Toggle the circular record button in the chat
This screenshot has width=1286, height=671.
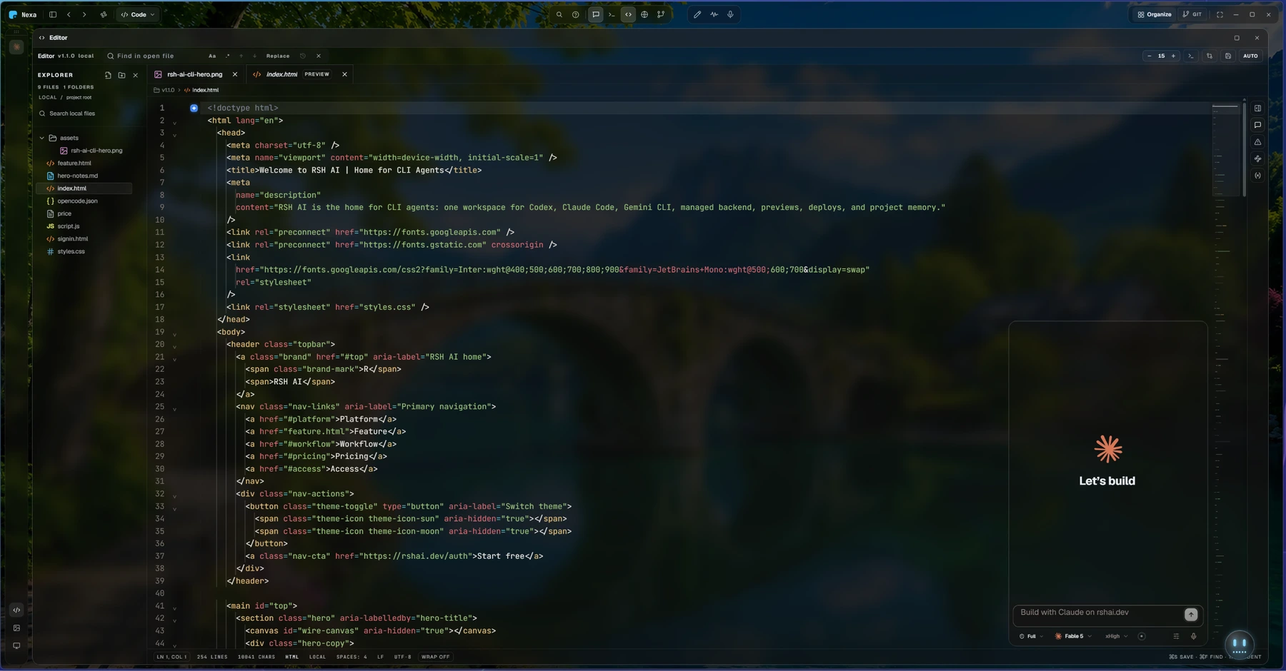[x=1142, y=636]
